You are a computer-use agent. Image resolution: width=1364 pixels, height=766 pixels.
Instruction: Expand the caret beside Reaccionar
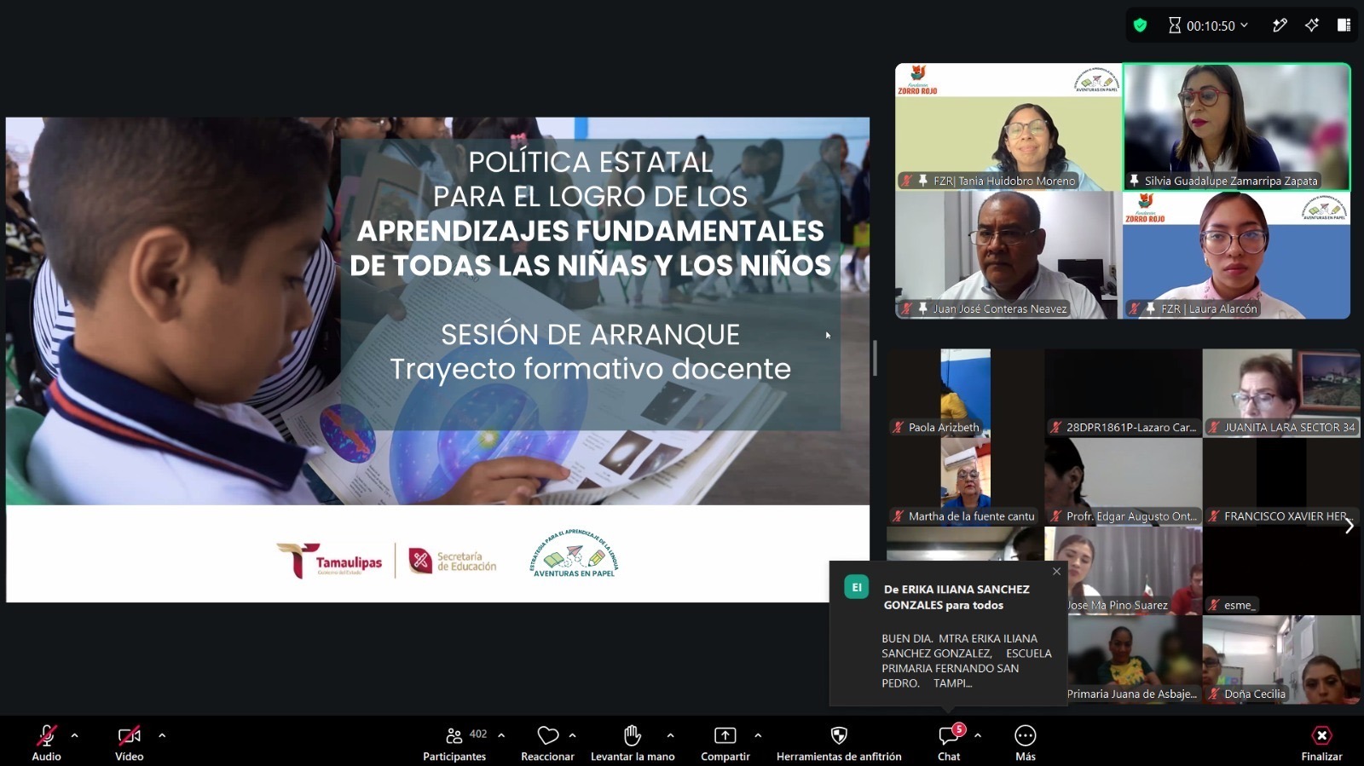point(573,735)
